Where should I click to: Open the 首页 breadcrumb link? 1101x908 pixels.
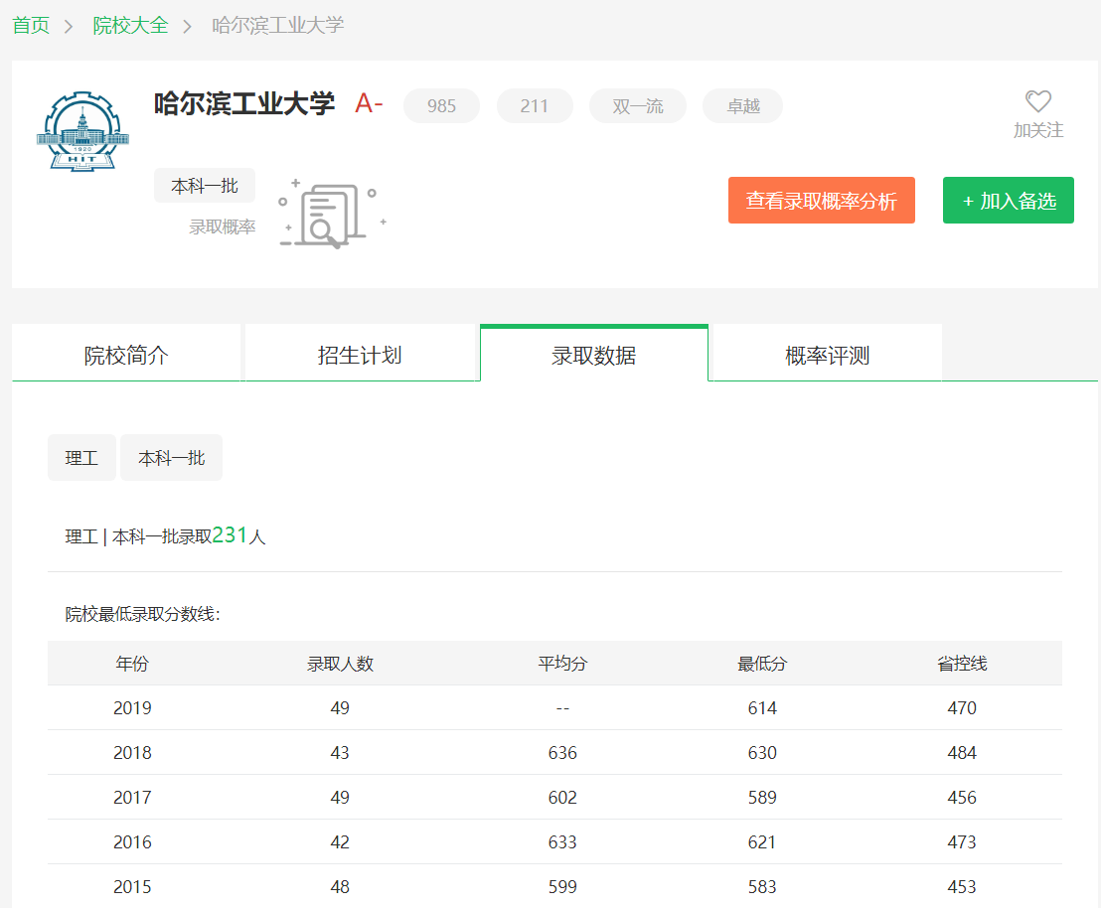pos(31,26)
